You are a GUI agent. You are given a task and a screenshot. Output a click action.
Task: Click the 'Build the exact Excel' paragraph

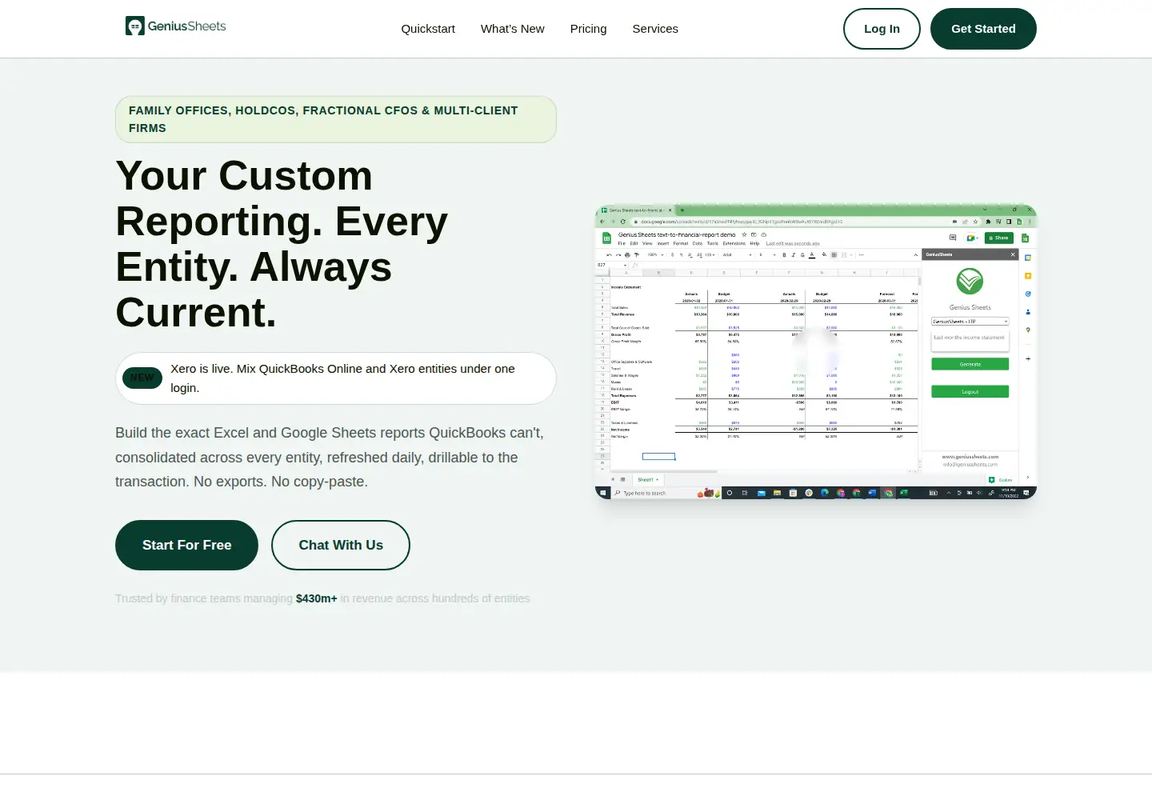click(x=330, y=457)
